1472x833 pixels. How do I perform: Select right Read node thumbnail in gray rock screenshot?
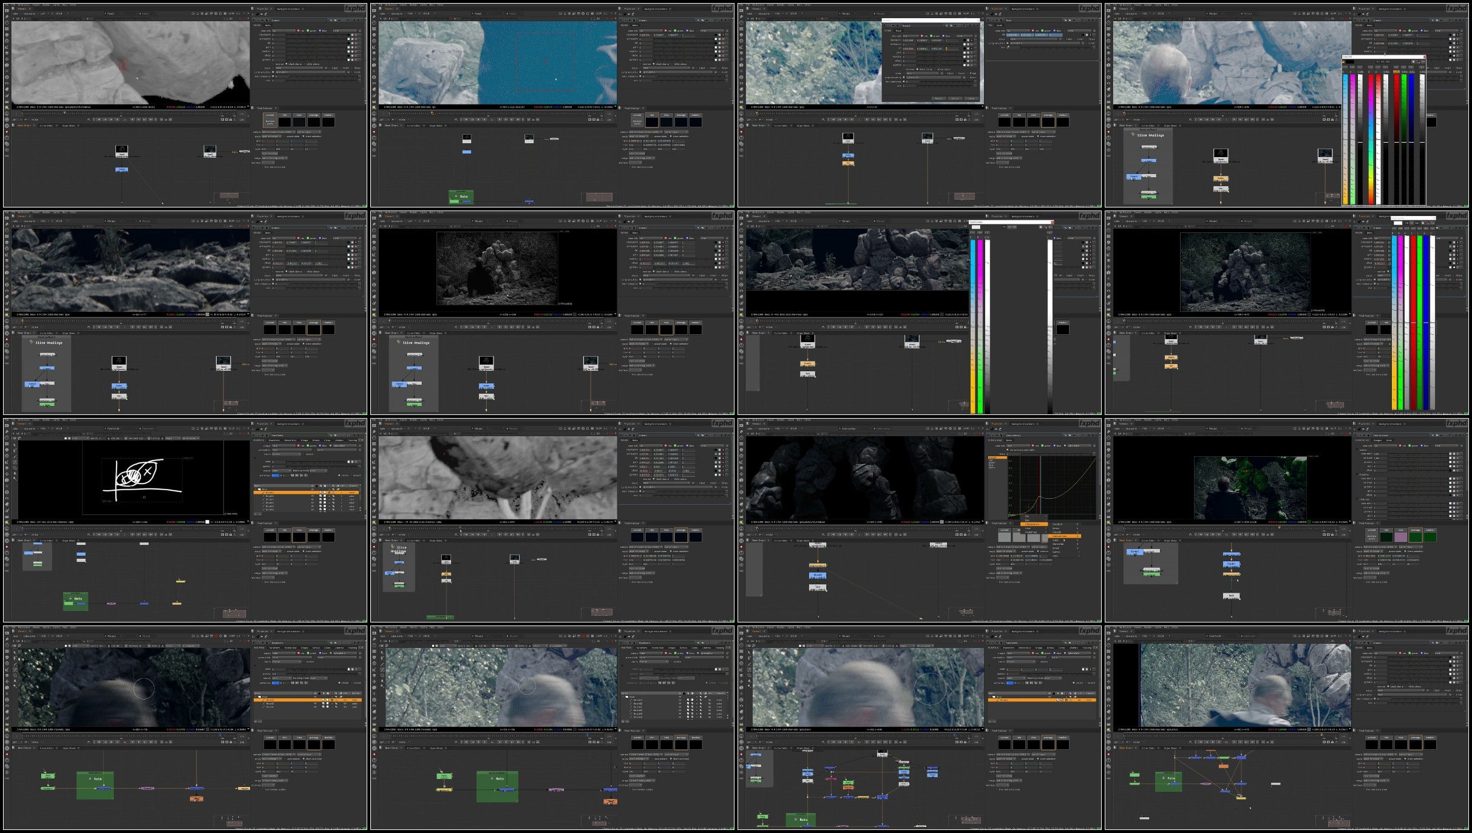coord(209,150)
